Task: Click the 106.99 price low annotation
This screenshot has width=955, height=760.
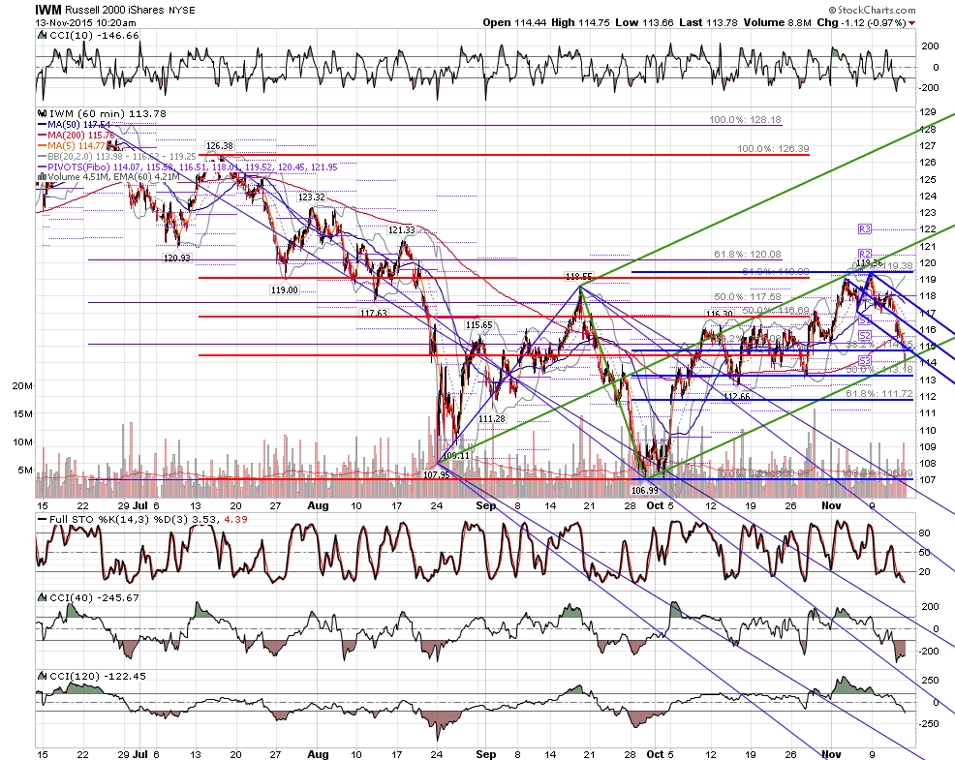Action: [x=644, y=490]
